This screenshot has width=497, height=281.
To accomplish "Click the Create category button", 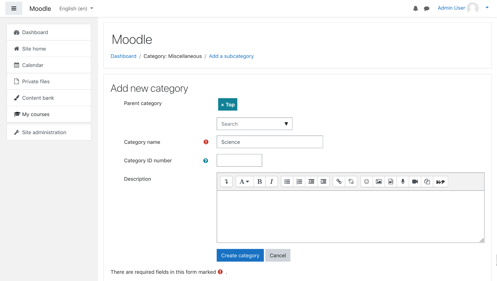I will 240,255.
